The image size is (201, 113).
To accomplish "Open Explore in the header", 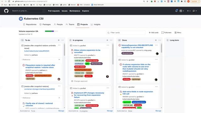I will pyautogui.click(x=85, y=11).
